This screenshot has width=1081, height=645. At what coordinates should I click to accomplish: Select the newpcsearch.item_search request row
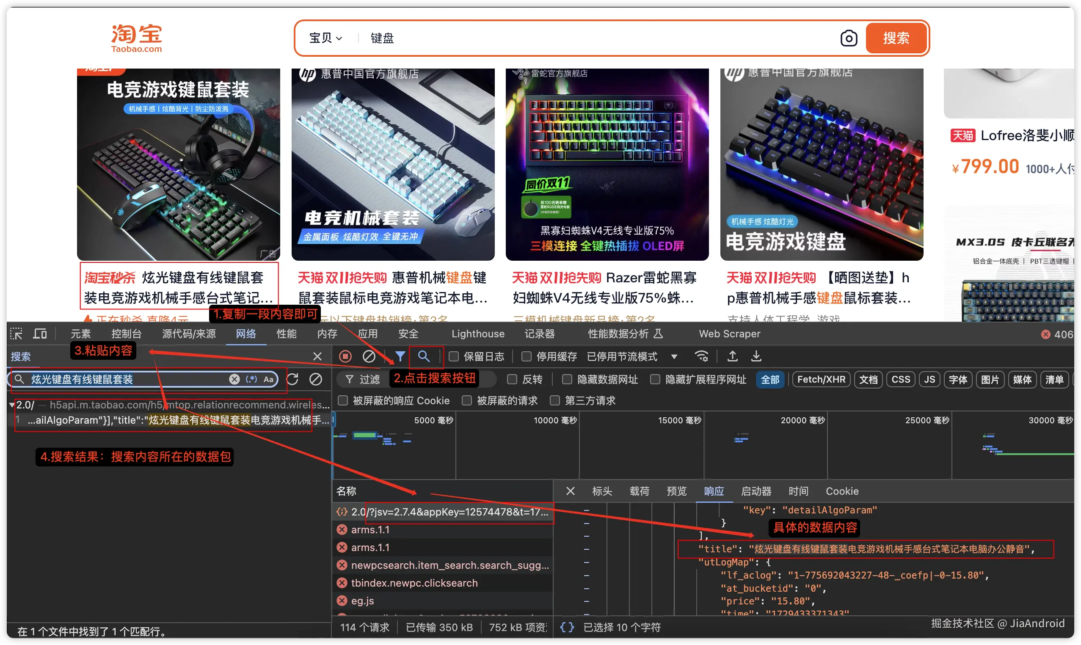coord(449,565)
